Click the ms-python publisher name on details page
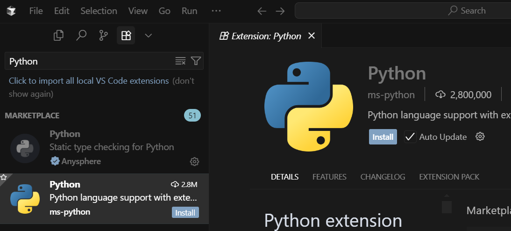This screenshot has height=231, width=511. coord(391,95)
